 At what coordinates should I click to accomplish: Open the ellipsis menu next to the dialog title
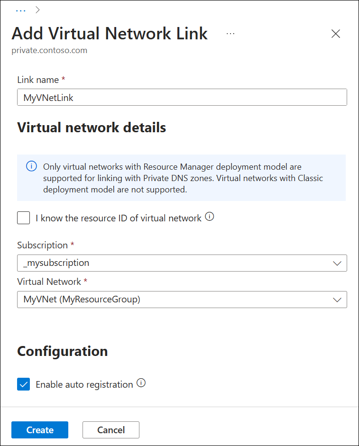coord(230,33)
